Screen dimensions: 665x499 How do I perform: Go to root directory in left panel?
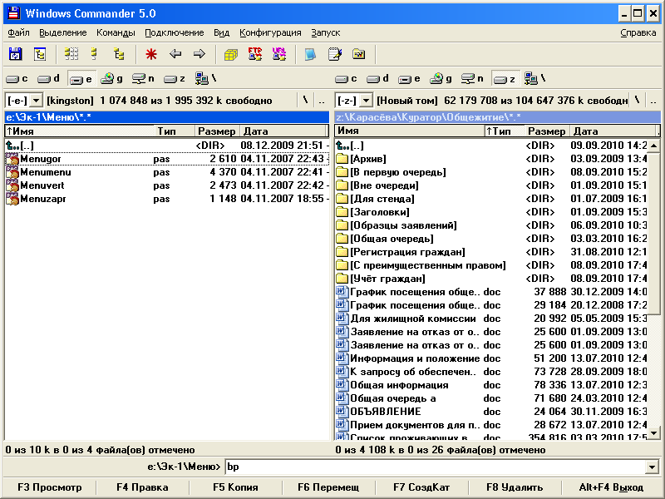click(x=305, y=101)
